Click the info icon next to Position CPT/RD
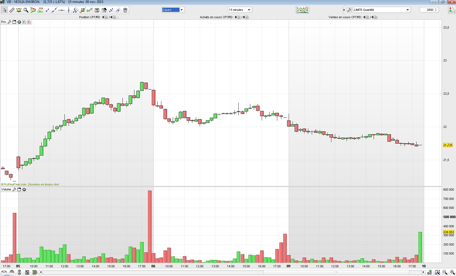 click(x=118, y=17)
